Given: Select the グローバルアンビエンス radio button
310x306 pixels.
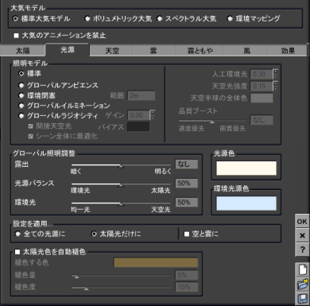Looking at the screenshot, I should [21, 85].
